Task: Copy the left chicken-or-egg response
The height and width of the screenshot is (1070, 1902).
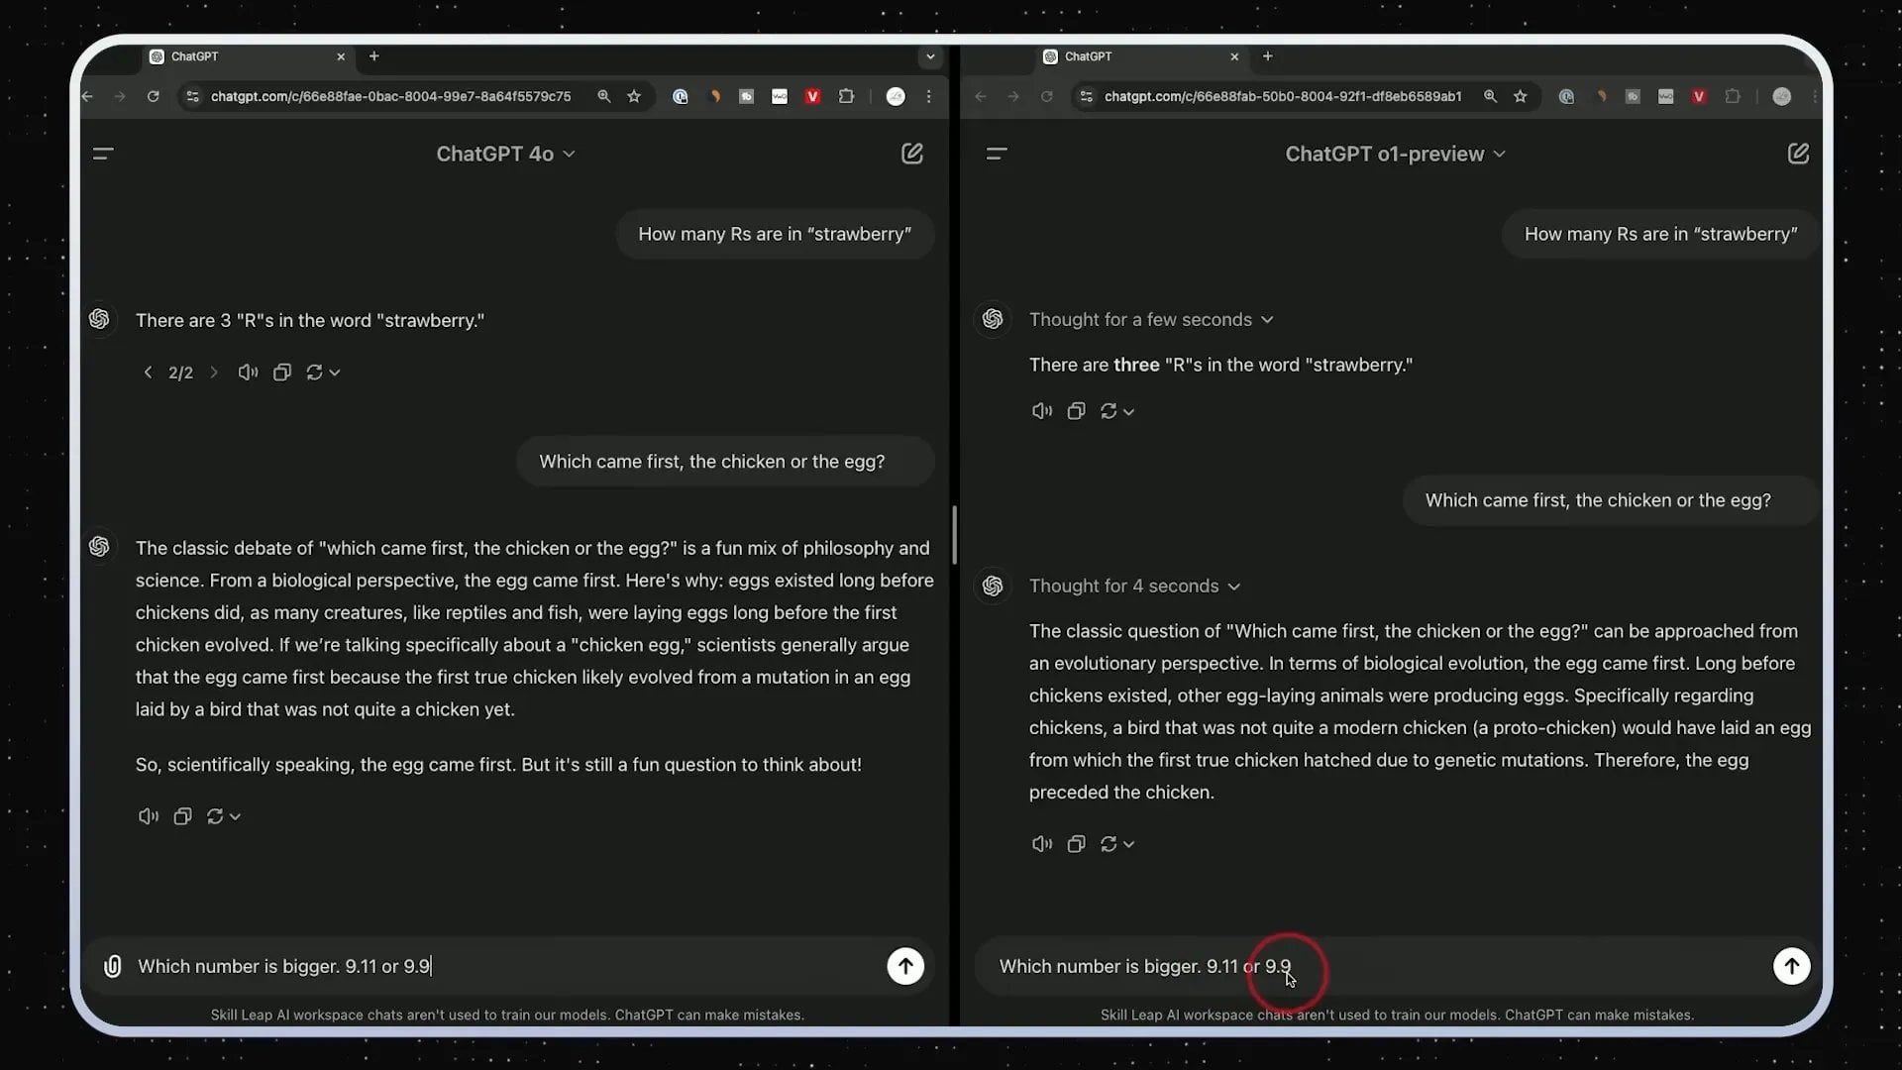Action: pos(182,816)
